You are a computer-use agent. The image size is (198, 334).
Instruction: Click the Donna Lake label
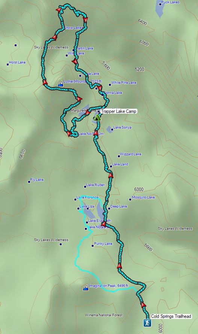coord(113,93)
